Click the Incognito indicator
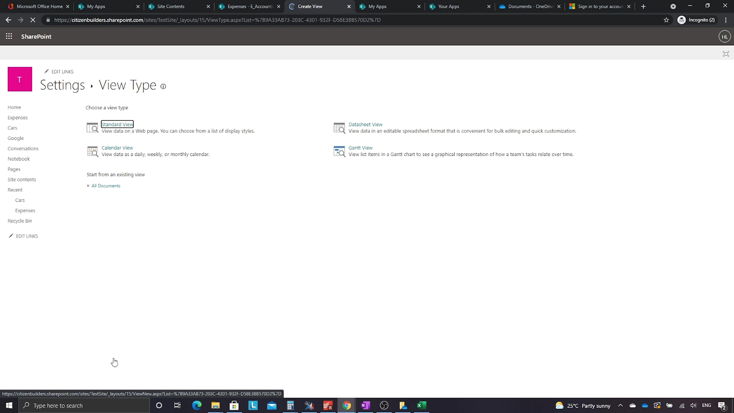This screenshot has height=413, width=734. pos(696,20)
